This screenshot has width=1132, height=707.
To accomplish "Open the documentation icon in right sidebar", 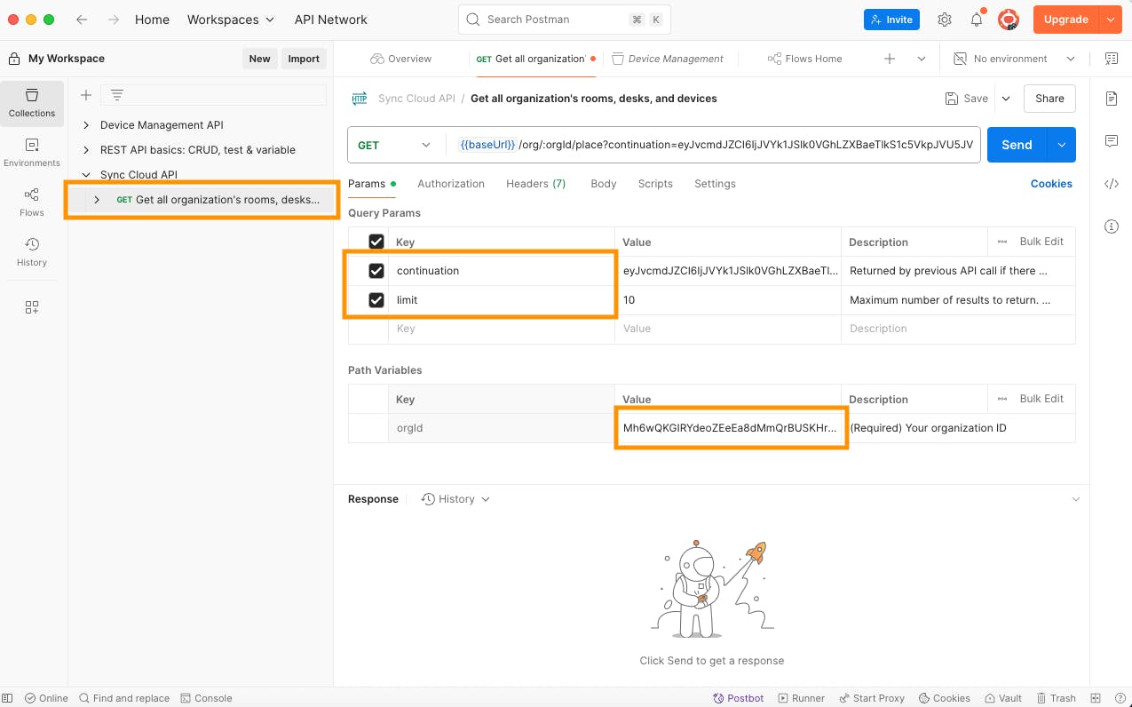I will [x=1112, y=99].
